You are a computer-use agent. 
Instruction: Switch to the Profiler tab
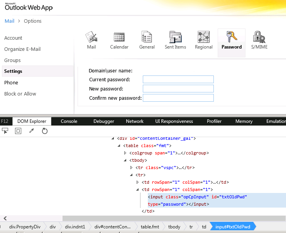(x=214, y=121)
